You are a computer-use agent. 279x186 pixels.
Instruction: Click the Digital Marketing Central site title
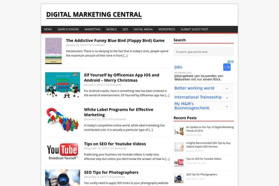tap(94, 14)
